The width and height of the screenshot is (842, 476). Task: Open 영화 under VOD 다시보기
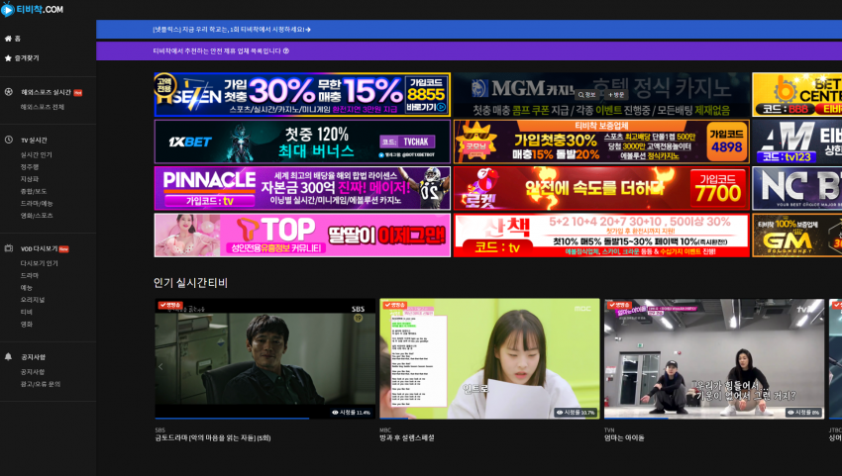click(27, 325)
